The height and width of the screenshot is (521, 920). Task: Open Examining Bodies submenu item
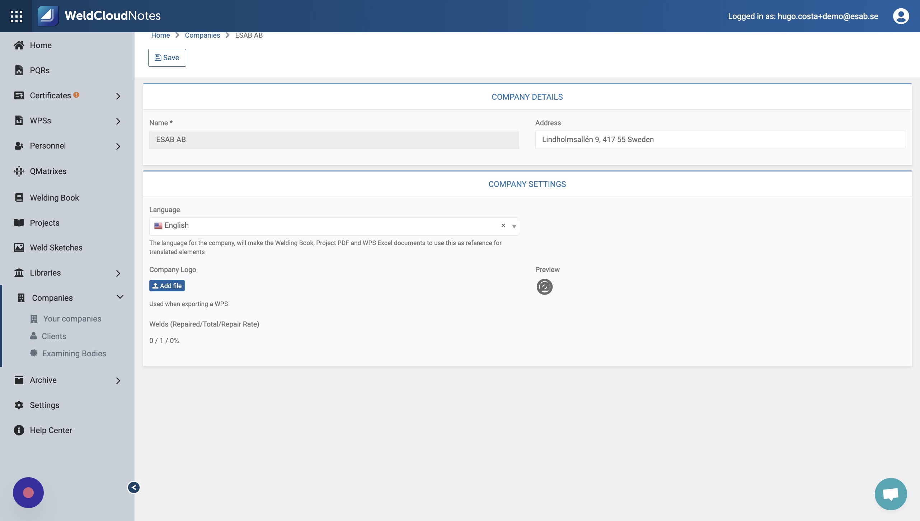pos(74,353)
